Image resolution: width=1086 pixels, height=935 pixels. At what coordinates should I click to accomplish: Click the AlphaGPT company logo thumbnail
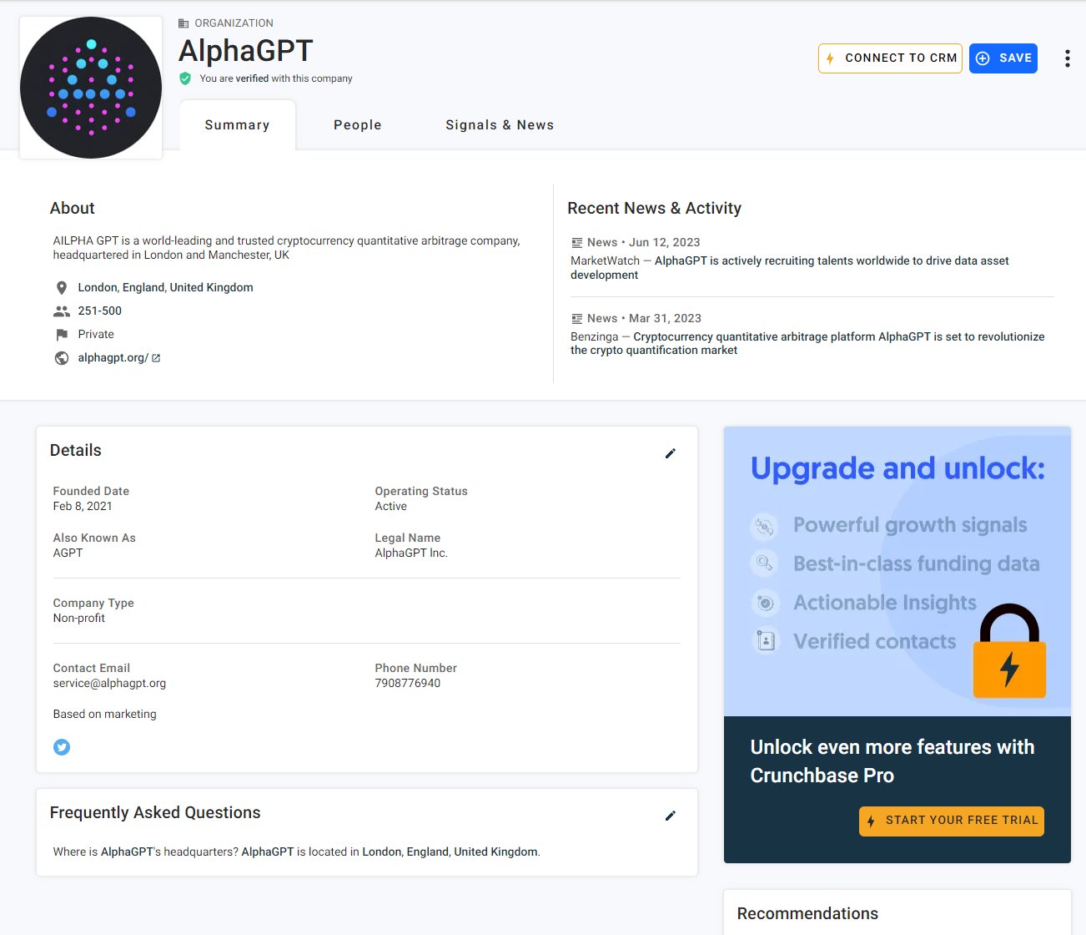(90, 87)
